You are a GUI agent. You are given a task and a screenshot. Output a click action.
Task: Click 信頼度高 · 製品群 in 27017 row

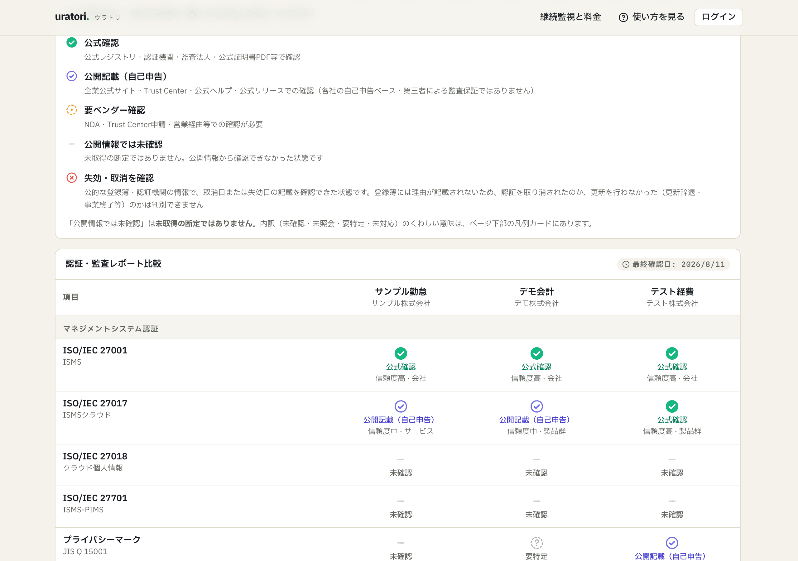click(672, 431)
